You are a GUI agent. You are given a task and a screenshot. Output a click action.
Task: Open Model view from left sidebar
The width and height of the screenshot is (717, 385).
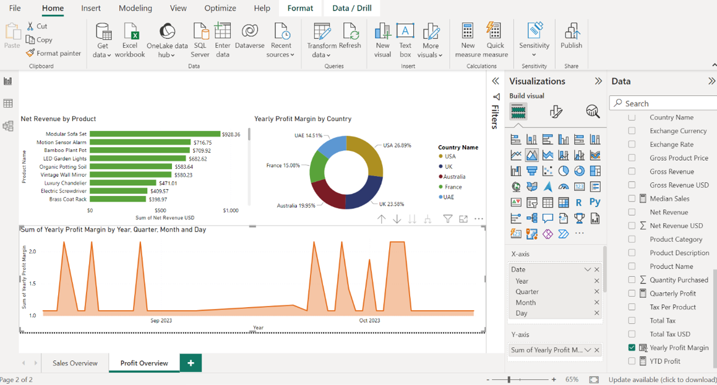[x=8, y=126]
